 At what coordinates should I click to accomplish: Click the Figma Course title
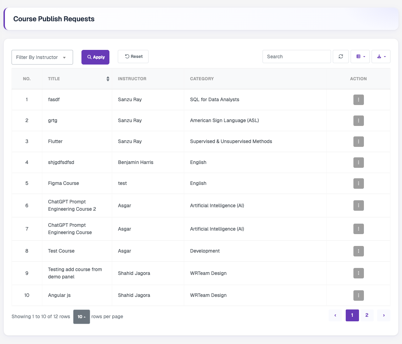pos(63,183)
